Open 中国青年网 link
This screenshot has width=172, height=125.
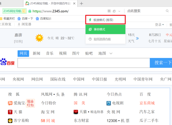143,79
